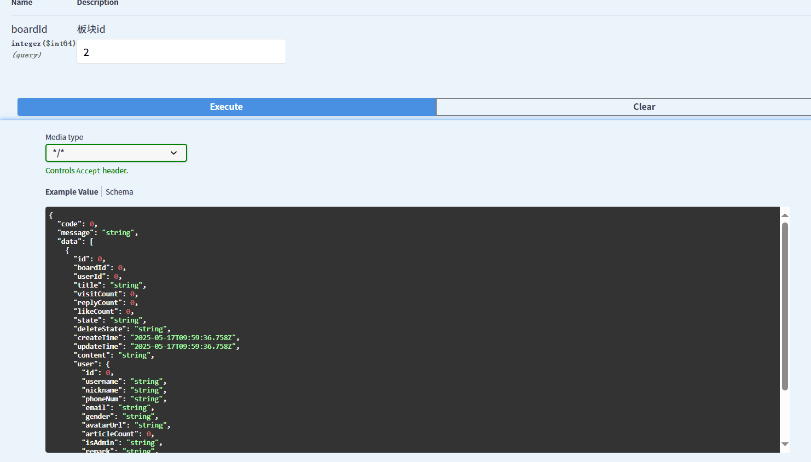
Task: Click the "userId": 0 line
Action: [x=97, y=276]
